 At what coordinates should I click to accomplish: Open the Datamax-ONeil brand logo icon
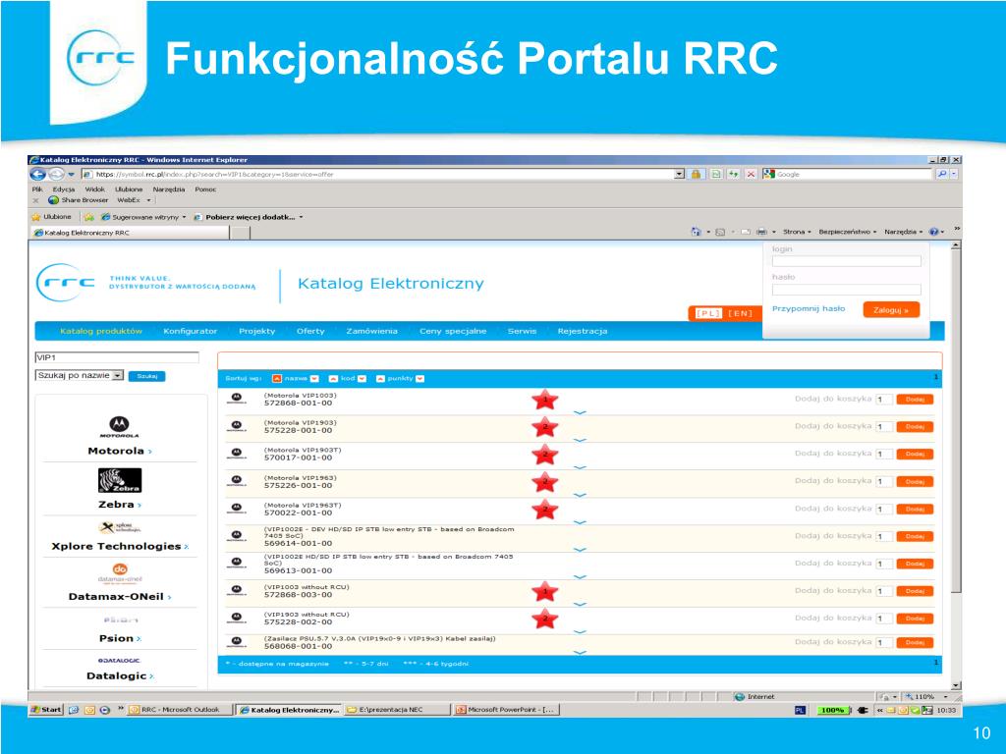coord(120,572)
